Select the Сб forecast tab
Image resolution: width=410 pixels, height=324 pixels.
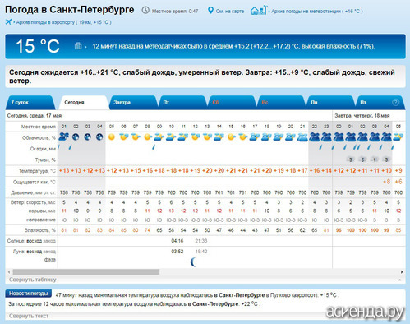[x=233, y=103]
